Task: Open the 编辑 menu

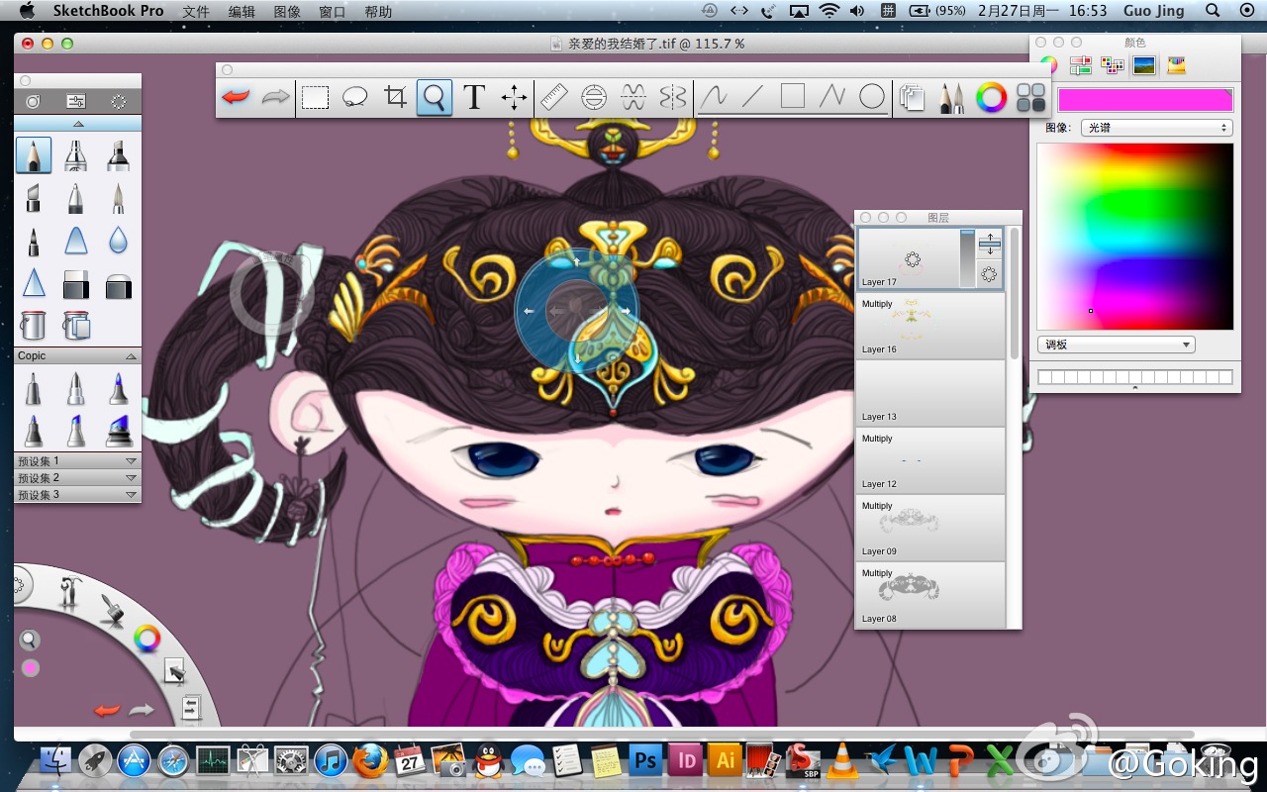Action: click(x=242, y=11)
